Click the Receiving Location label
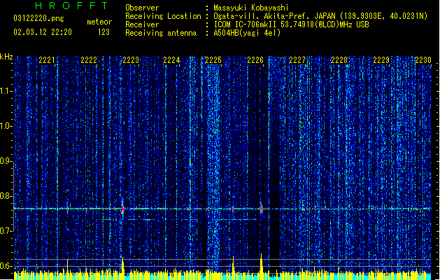 pos(163,16)
